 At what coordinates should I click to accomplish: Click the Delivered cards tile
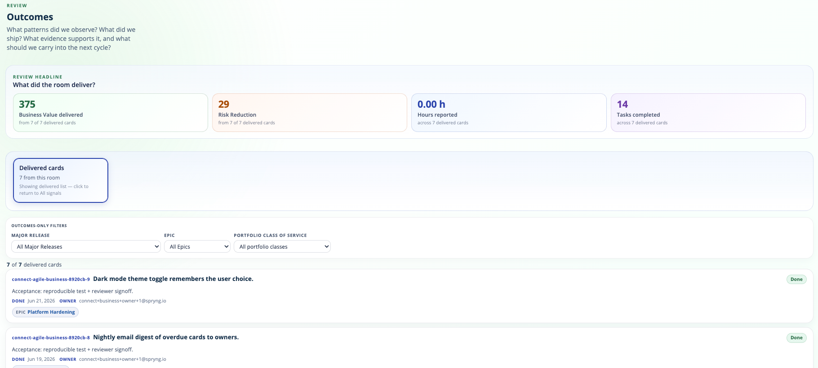[x=61, y=180]
